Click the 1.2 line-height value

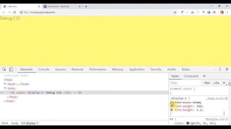click(x=199, y=110)
